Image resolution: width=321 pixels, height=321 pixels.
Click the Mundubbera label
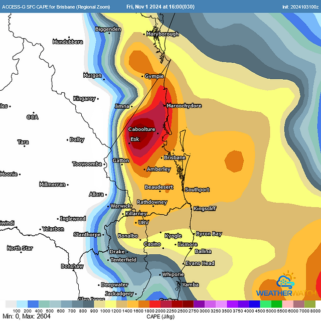click(68, 42)
